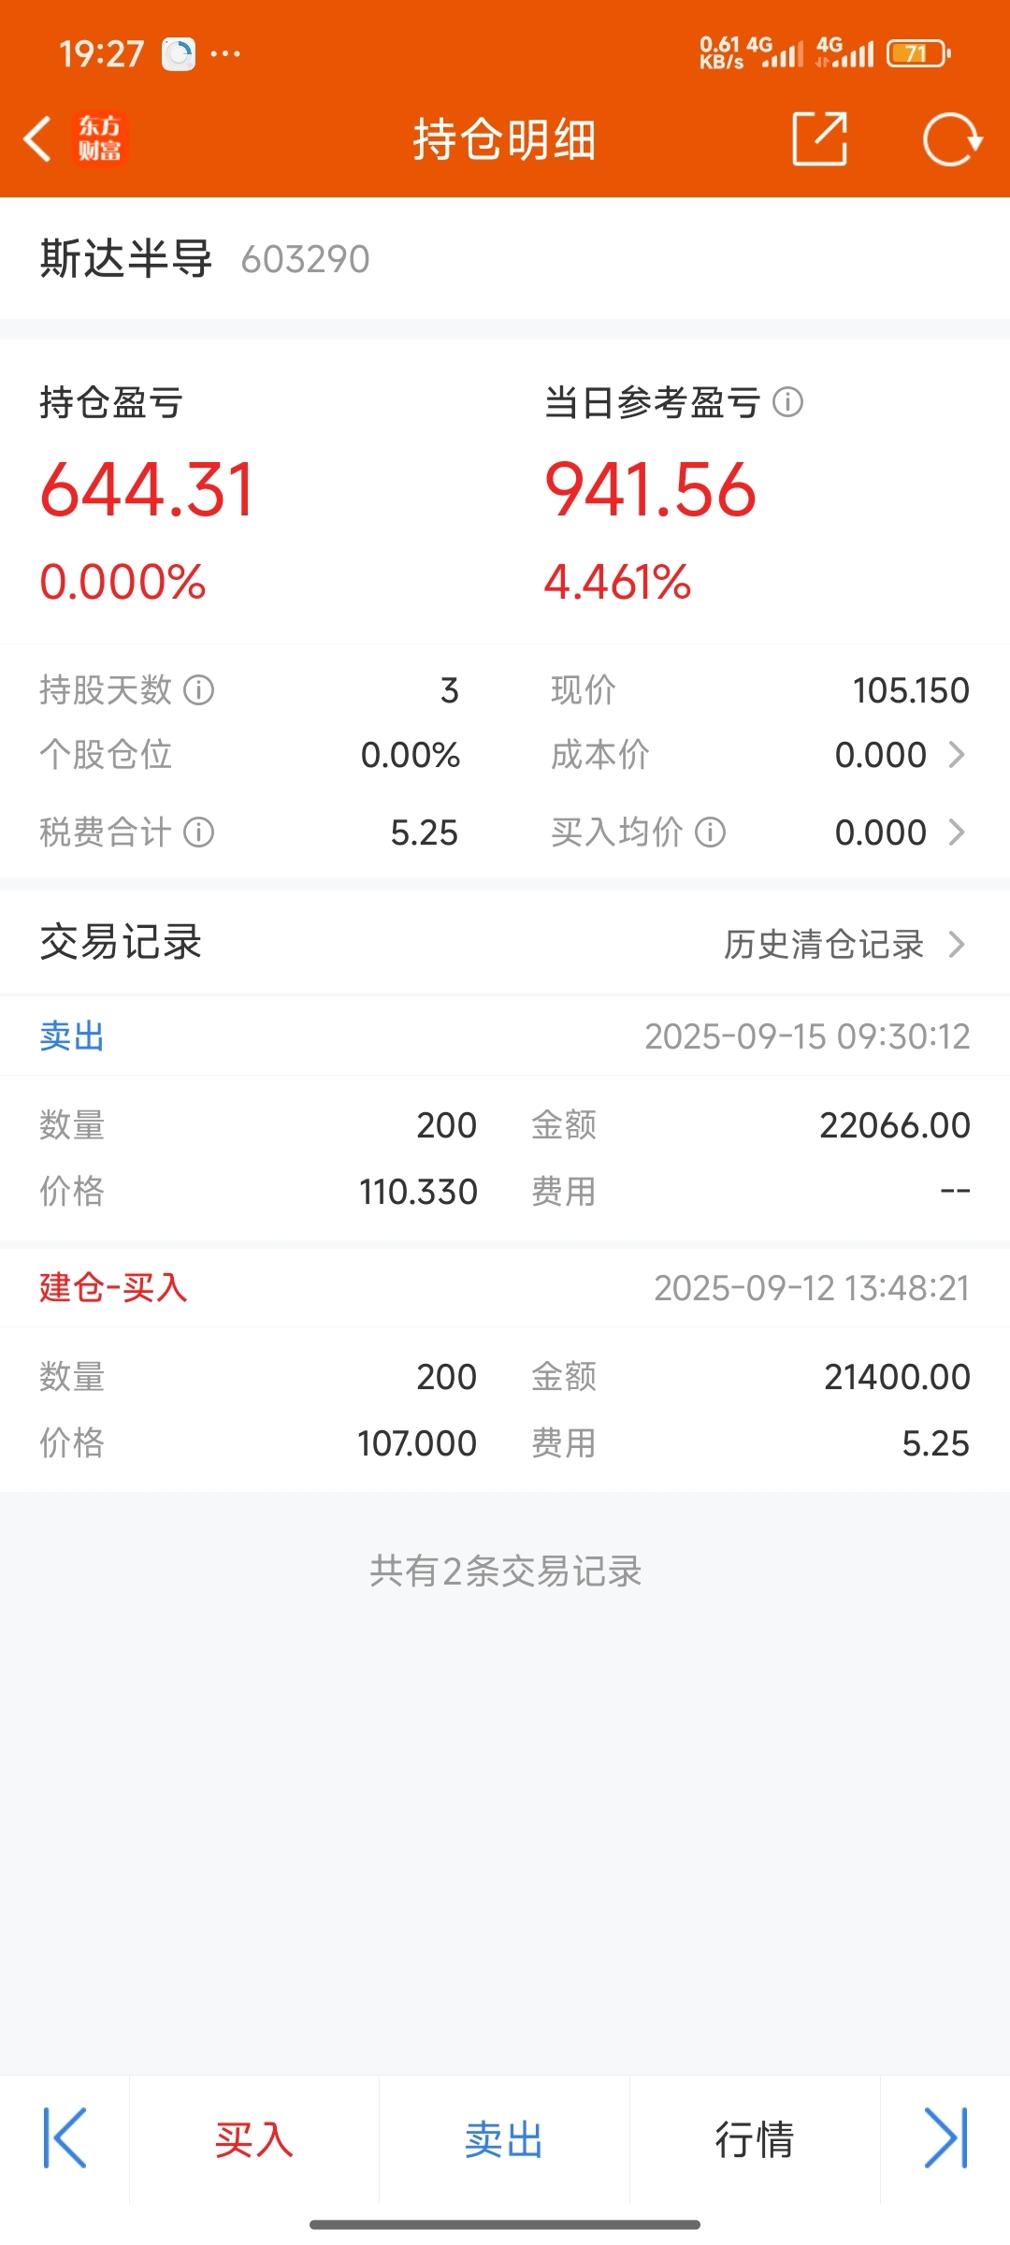This screenshot has width=1010, height=2245.
Task: Tap the back arrow icon
Action: point(37,139)
